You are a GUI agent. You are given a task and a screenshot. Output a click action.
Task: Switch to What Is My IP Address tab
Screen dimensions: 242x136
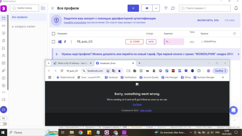pos(73,63)
